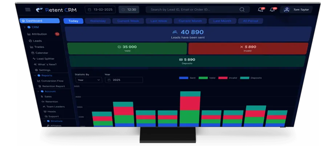Click the 3000 y-axis label
Screen dimensions: 336x146
pyautogui.click(x=79, y=107)
